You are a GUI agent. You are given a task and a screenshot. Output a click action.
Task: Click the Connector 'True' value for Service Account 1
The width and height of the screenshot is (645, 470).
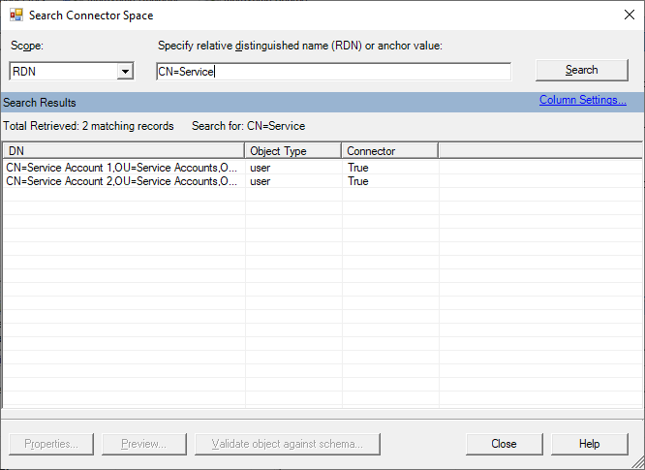(x=357, y=168)
